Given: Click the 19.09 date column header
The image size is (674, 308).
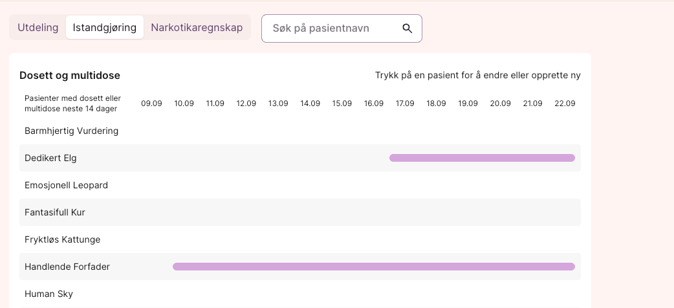Looking at the screenshot, I should click(x=468, y=104).
